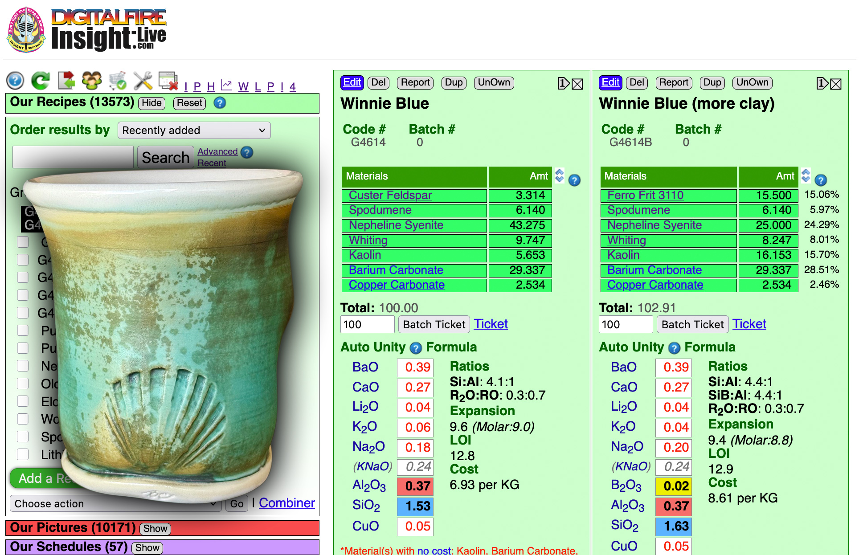This screenshot has height=555, width=859.
Task: Open the Ferro Frit 3110 material link
Action: tap(645, 195)
